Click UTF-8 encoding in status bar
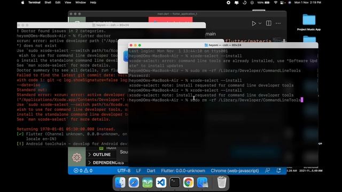 pyautogui.click(x=124, y=171)
